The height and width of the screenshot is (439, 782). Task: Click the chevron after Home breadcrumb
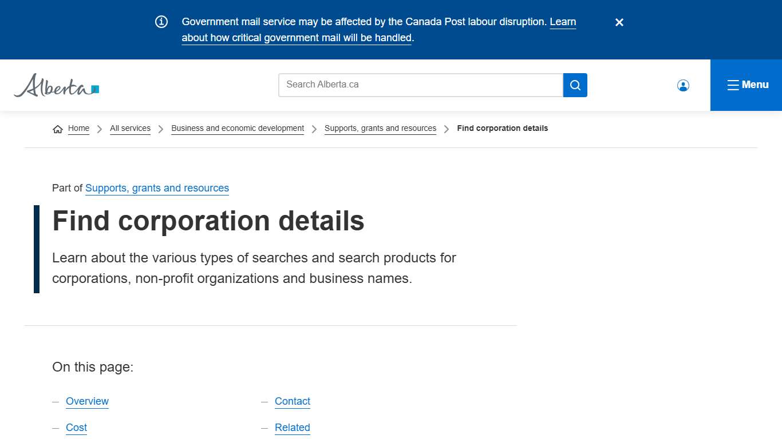[x=99, y=129]
